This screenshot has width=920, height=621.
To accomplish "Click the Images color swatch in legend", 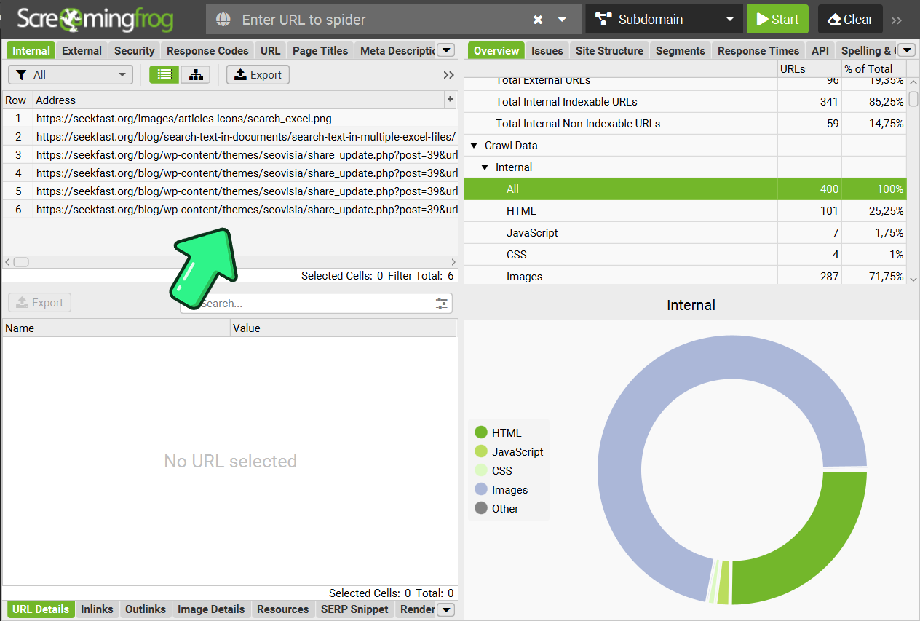I will click(481, 489).
